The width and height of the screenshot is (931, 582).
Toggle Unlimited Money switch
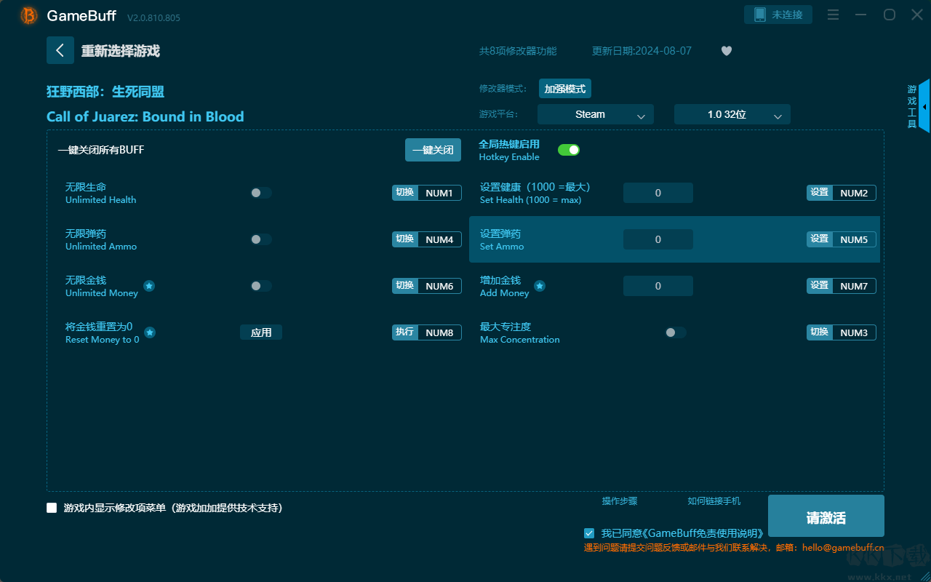(261, 286)
